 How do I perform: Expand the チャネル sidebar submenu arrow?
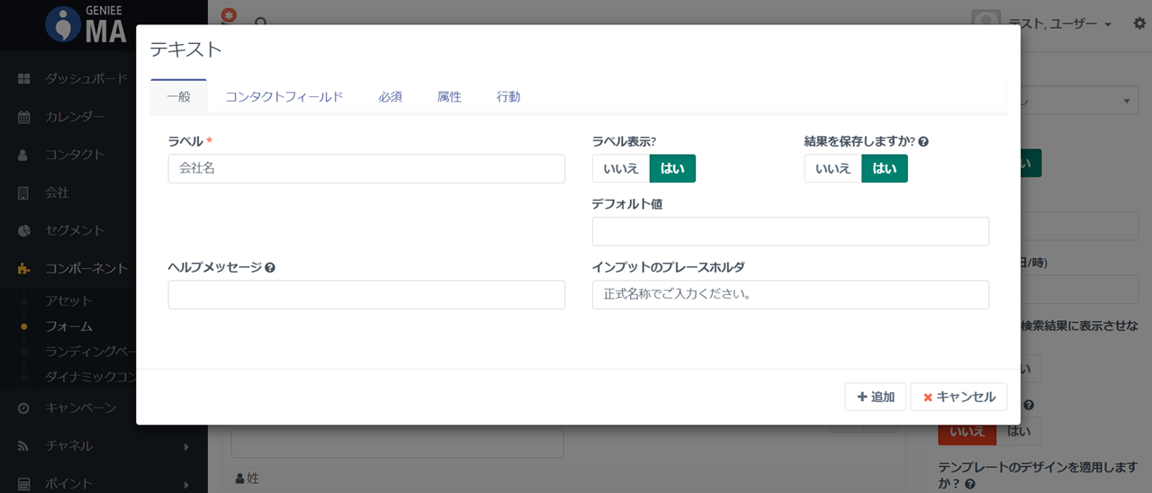click(x=186, y=446)
